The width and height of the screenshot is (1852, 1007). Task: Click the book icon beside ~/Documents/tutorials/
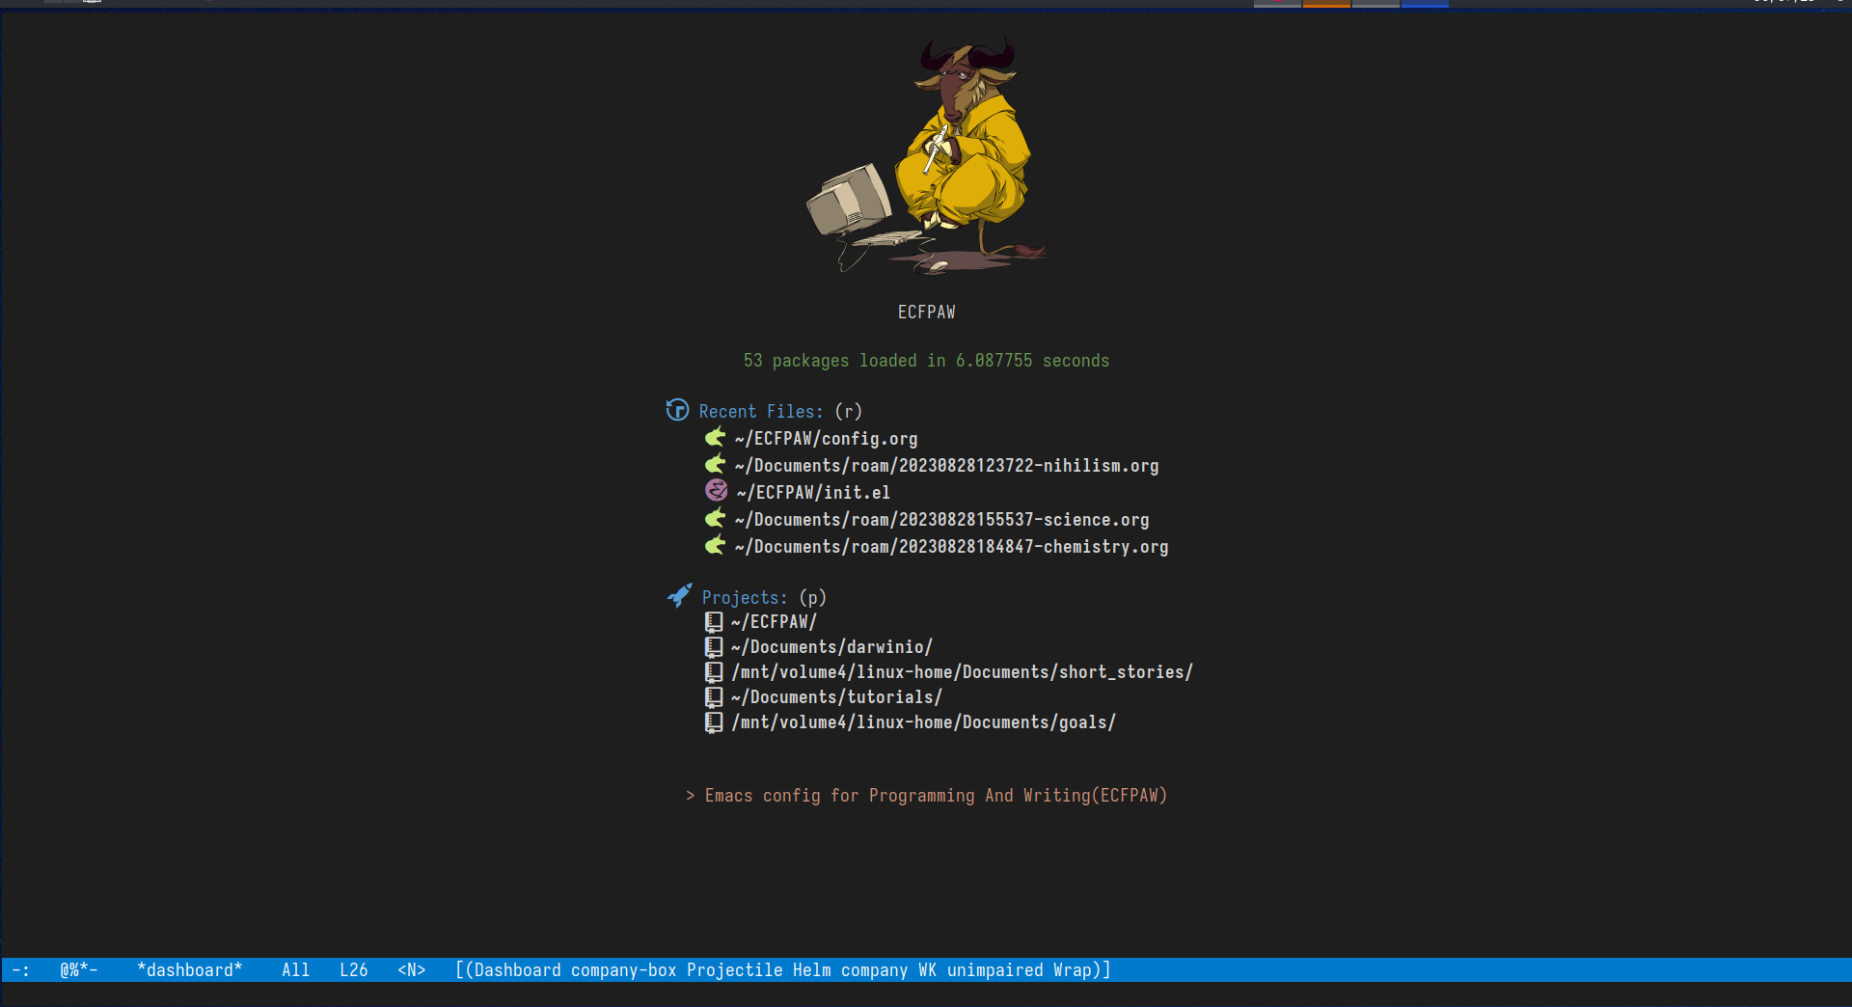tap(713, 697)
